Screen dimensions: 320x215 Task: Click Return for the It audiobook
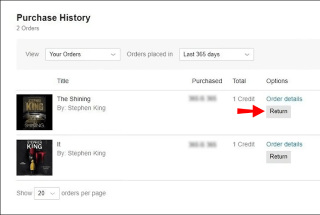click(x=278, y=157)
